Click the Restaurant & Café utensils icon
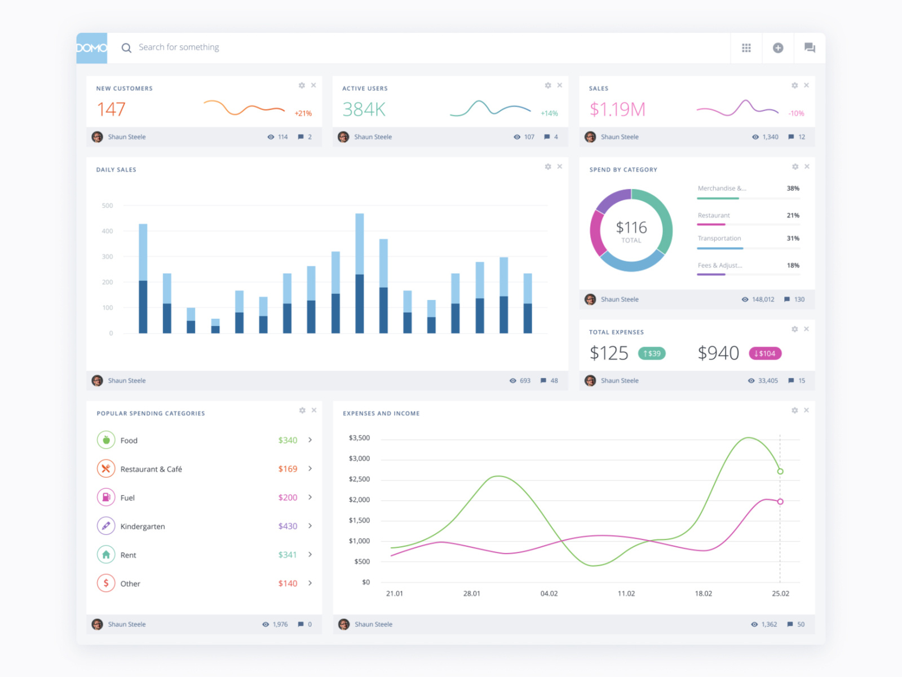This screenshot has height=677, width=902. pyautogui.click(x=106, y=469)
